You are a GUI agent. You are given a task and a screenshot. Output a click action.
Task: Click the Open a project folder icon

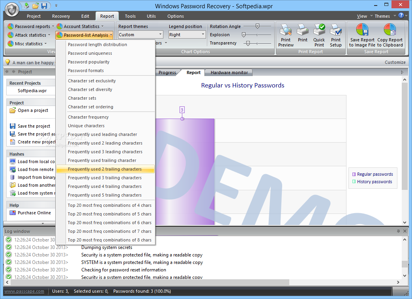coord(13,110)
